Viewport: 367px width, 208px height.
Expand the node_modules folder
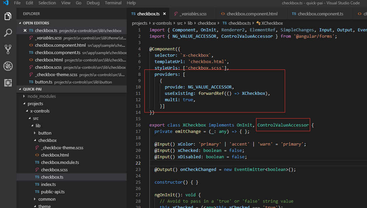tap(41, 96)
